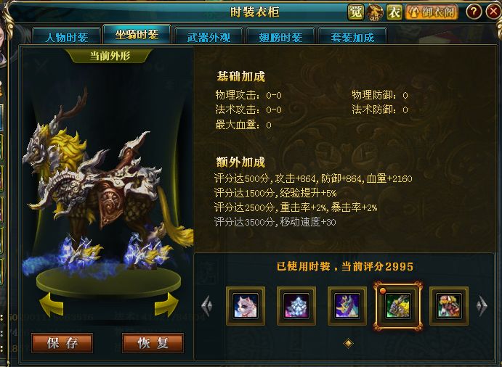Open the 御衣阁 shop button
502x367 pixels.
pyautogui.click(x=432, y=12)
